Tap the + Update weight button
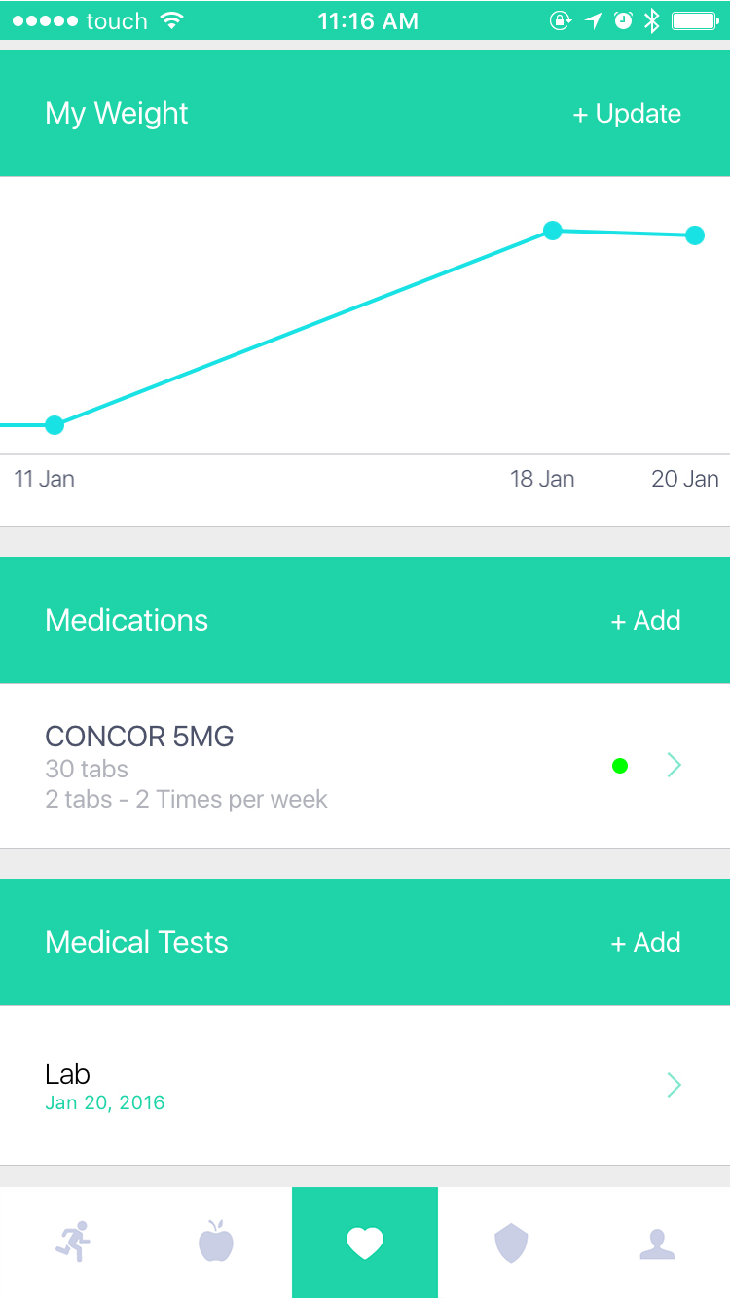Screen dimensions: 730x1298 point(627,114)
